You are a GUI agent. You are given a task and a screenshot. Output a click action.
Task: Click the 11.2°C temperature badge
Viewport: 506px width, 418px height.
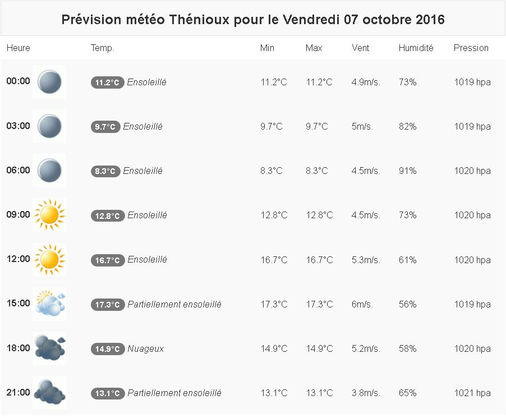click(x=107, y=82)
